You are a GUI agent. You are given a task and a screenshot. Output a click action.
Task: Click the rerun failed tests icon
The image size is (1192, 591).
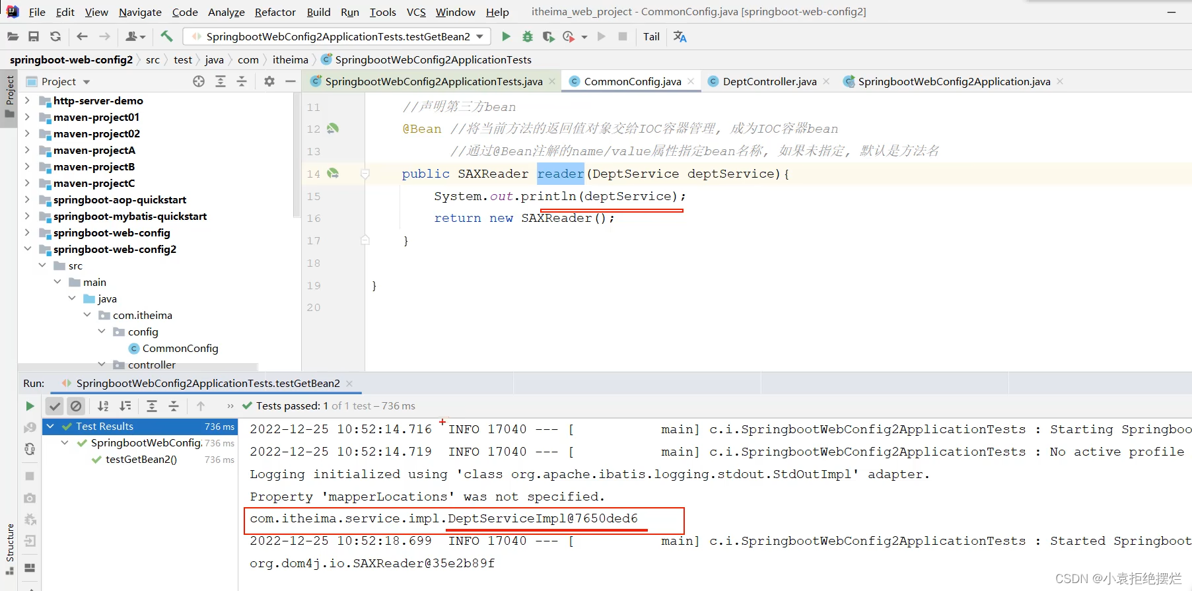30,428
